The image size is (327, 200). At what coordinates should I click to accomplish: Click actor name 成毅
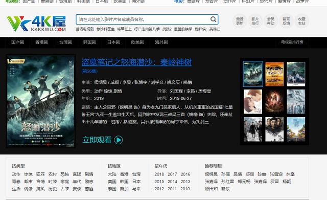click(114, 82)
